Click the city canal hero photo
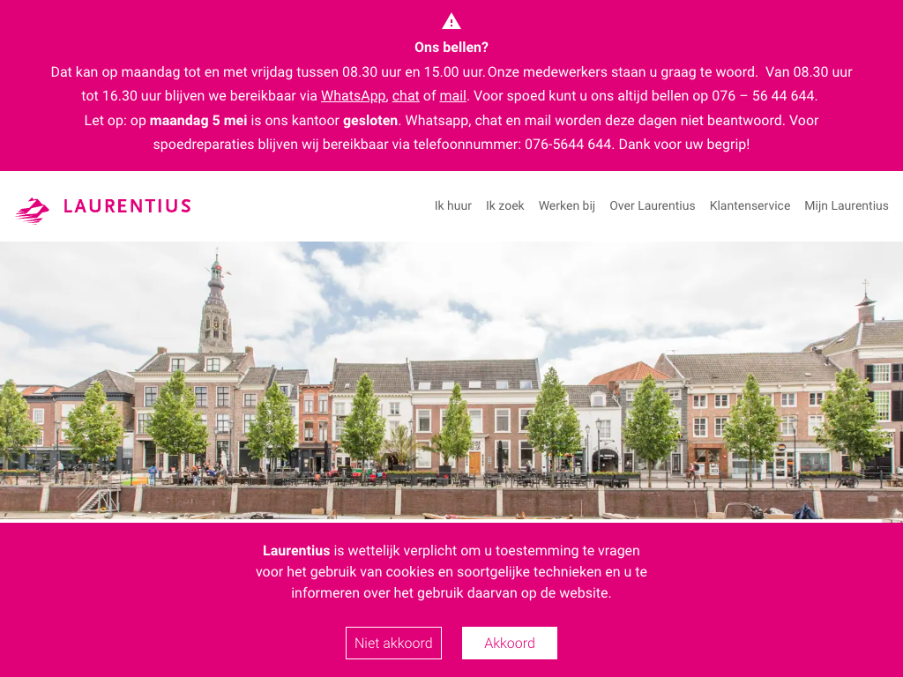The image size is (903, 677). [x=451, y=381]
